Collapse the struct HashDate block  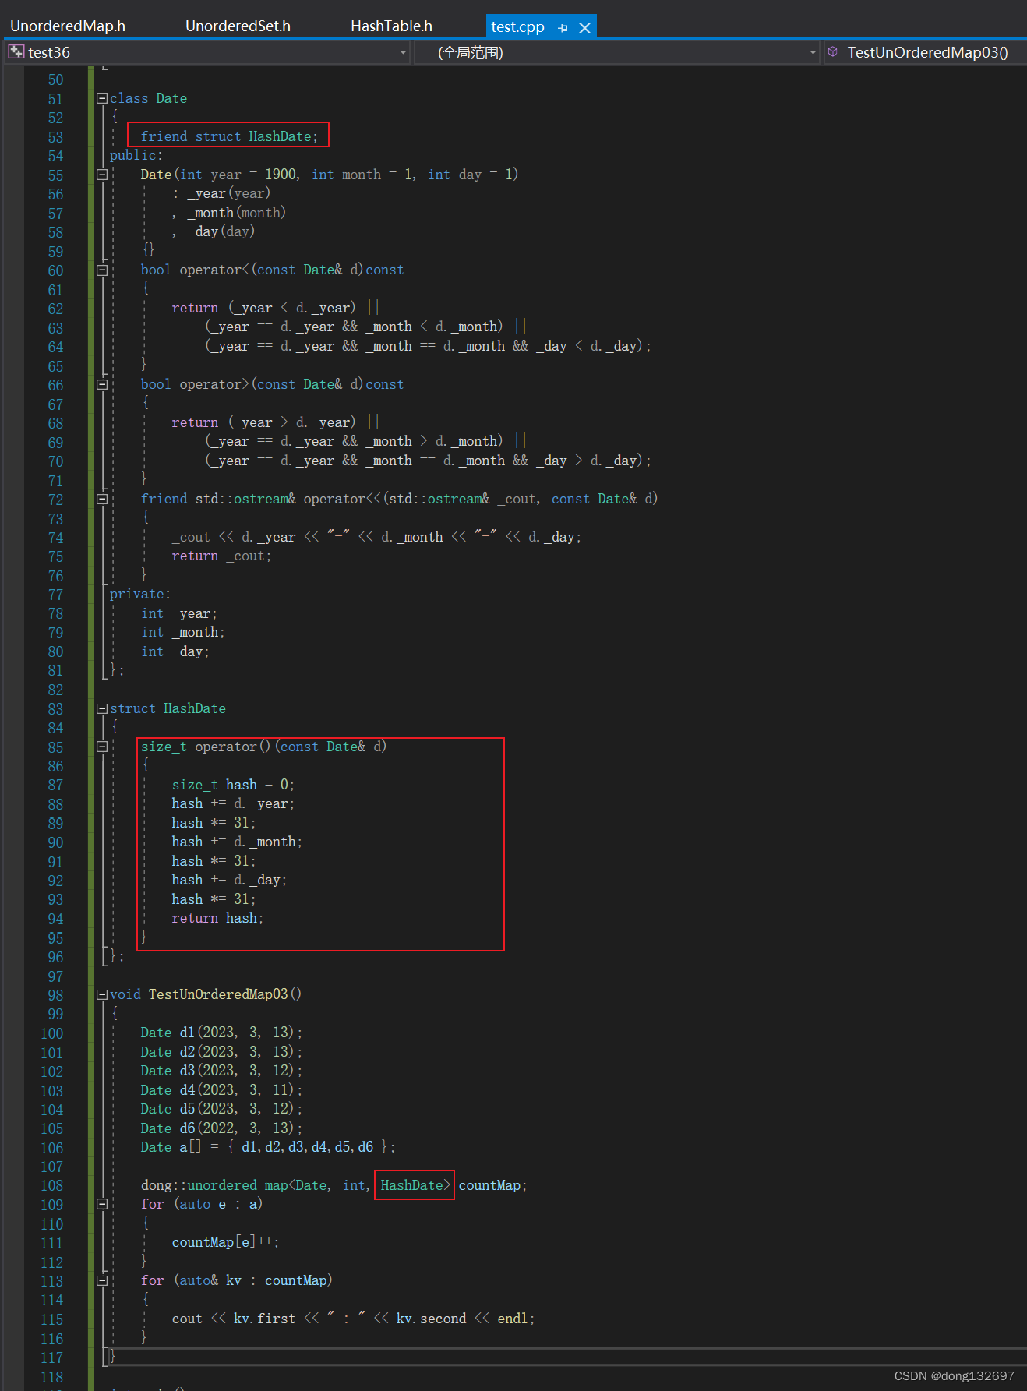pos(101,708)
